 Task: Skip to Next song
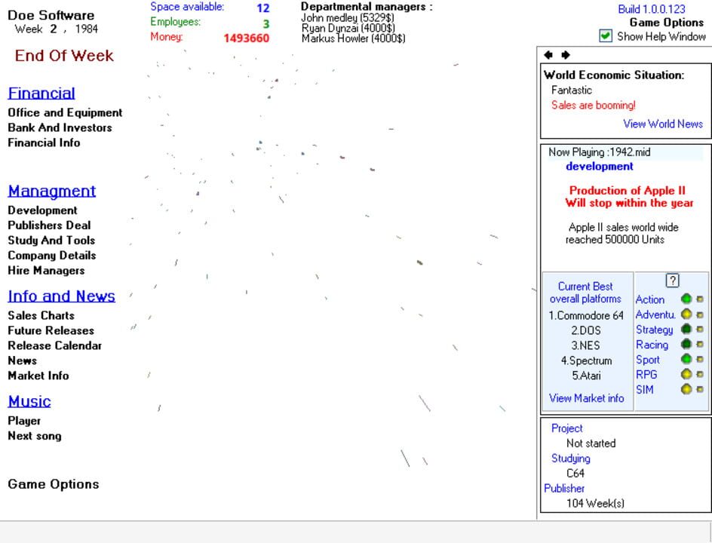[x=35, y=436]
